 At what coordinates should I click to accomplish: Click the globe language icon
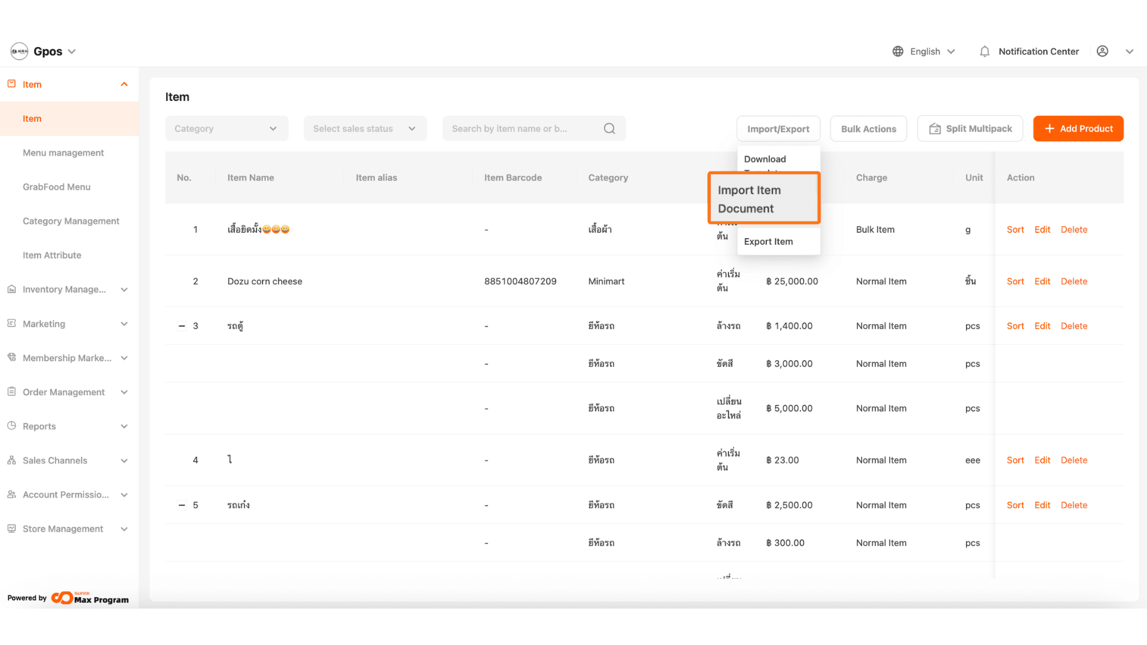click(897, 51)
